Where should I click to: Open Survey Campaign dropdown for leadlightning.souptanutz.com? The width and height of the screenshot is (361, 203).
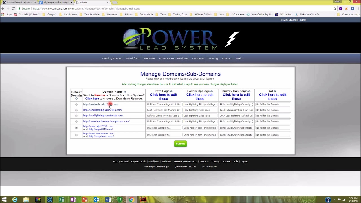[236, 116]
